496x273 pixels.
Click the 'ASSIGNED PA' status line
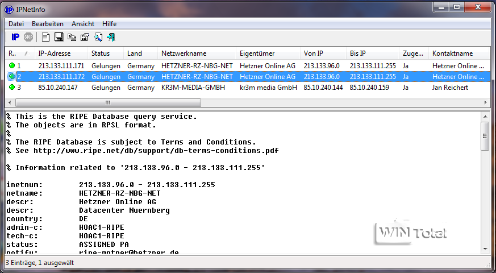[x=68, y=245]
